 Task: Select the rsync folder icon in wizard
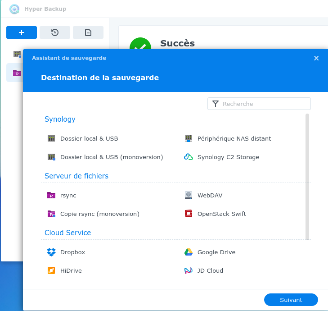(x=51, y=195)
